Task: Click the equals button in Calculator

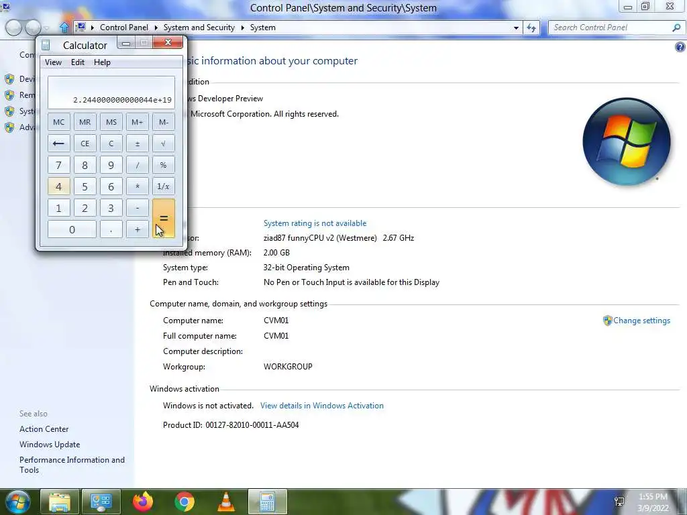Action: [164, 219]
